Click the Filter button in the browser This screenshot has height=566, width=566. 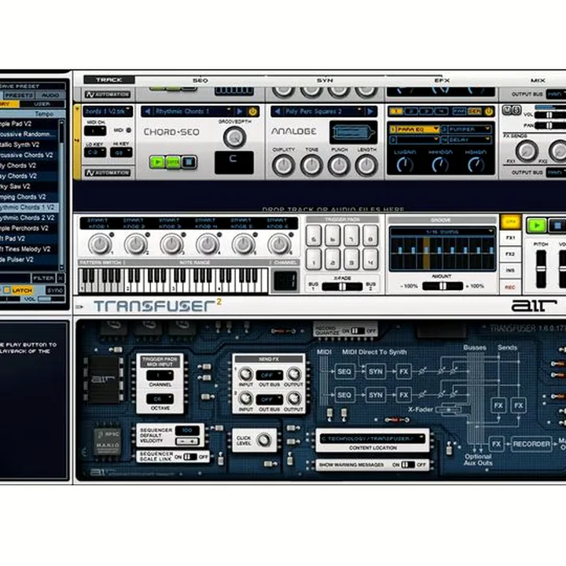click(x=44, y=278)
